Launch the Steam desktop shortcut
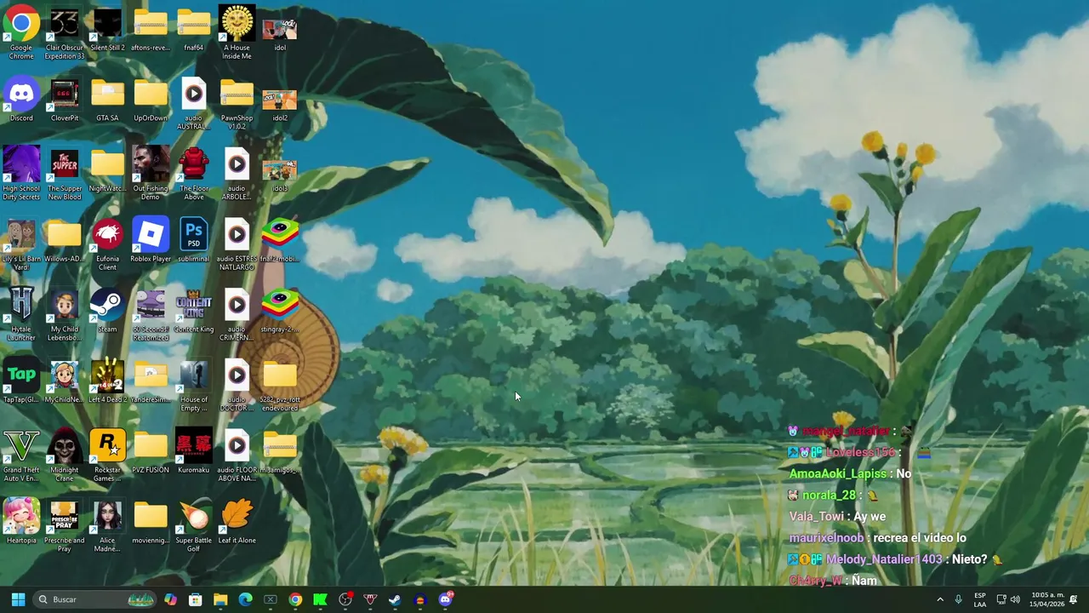Image resolution: width=1089 pixels, height=613 pixels. [107, 311]
